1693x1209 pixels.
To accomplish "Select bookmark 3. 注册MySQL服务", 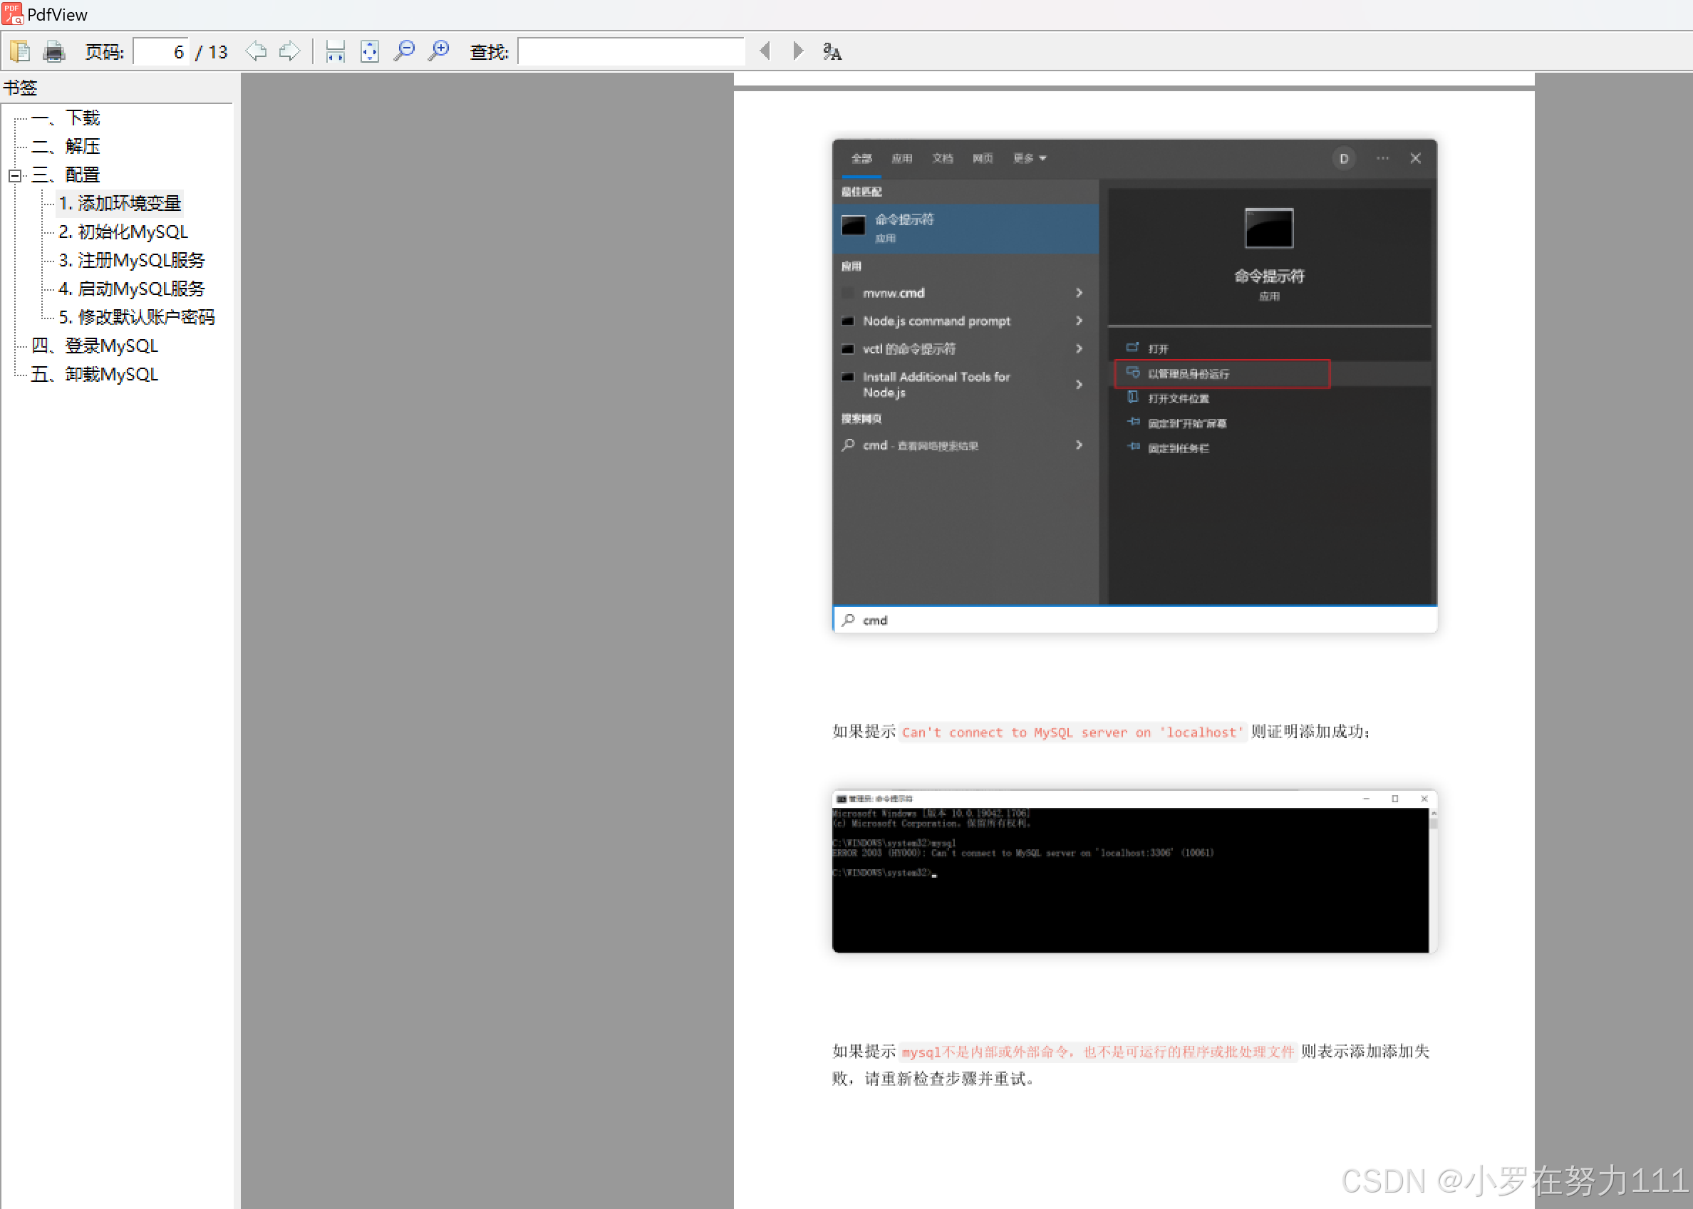I will [x=132, y=260].
